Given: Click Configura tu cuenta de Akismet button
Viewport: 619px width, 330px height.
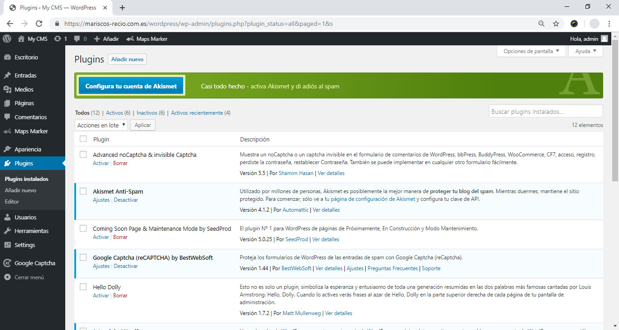Looking at the screenshot, I should [x=131, y=86].
